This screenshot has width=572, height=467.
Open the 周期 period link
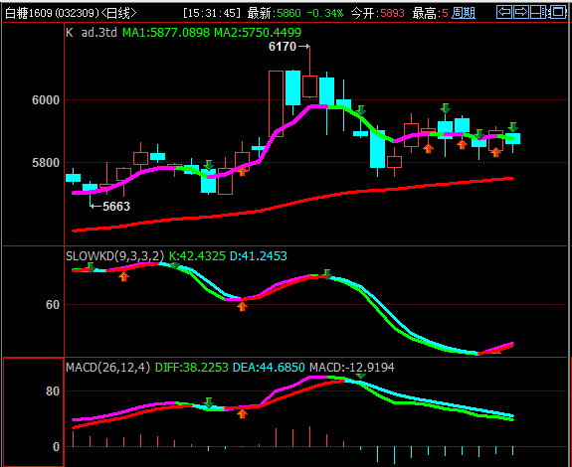(464, 13)
